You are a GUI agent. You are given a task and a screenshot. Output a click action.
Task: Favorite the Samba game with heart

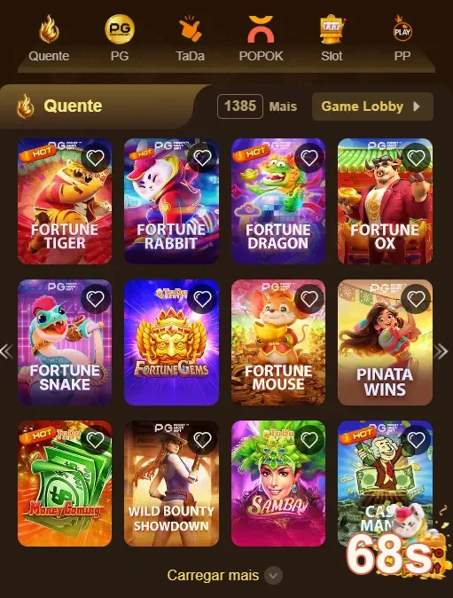309,440
